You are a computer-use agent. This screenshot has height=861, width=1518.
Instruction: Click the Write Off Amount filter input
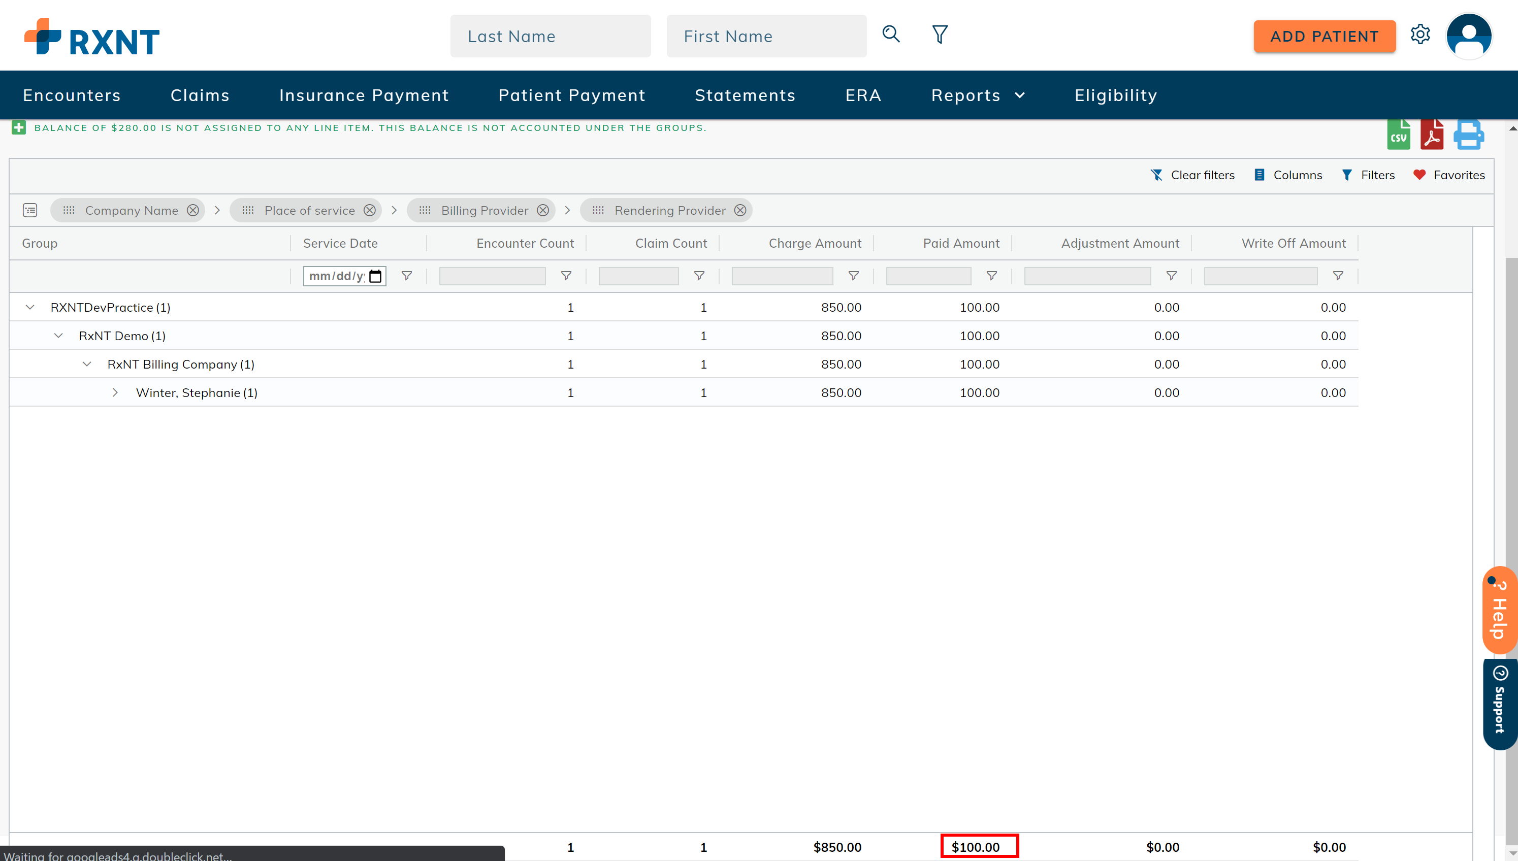coord(1261,276)
